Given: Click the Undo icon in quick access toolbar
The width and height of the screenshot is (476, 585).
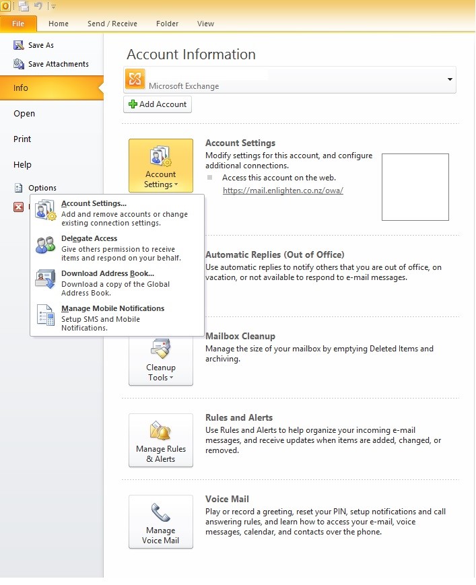Looking at the screenshot, I should pos(38,5).
